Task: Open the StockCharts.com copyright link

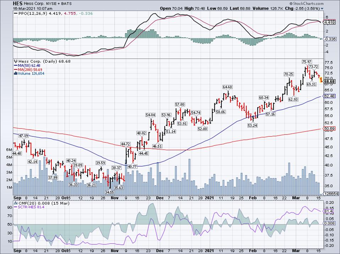Action: tap(306, 4)
